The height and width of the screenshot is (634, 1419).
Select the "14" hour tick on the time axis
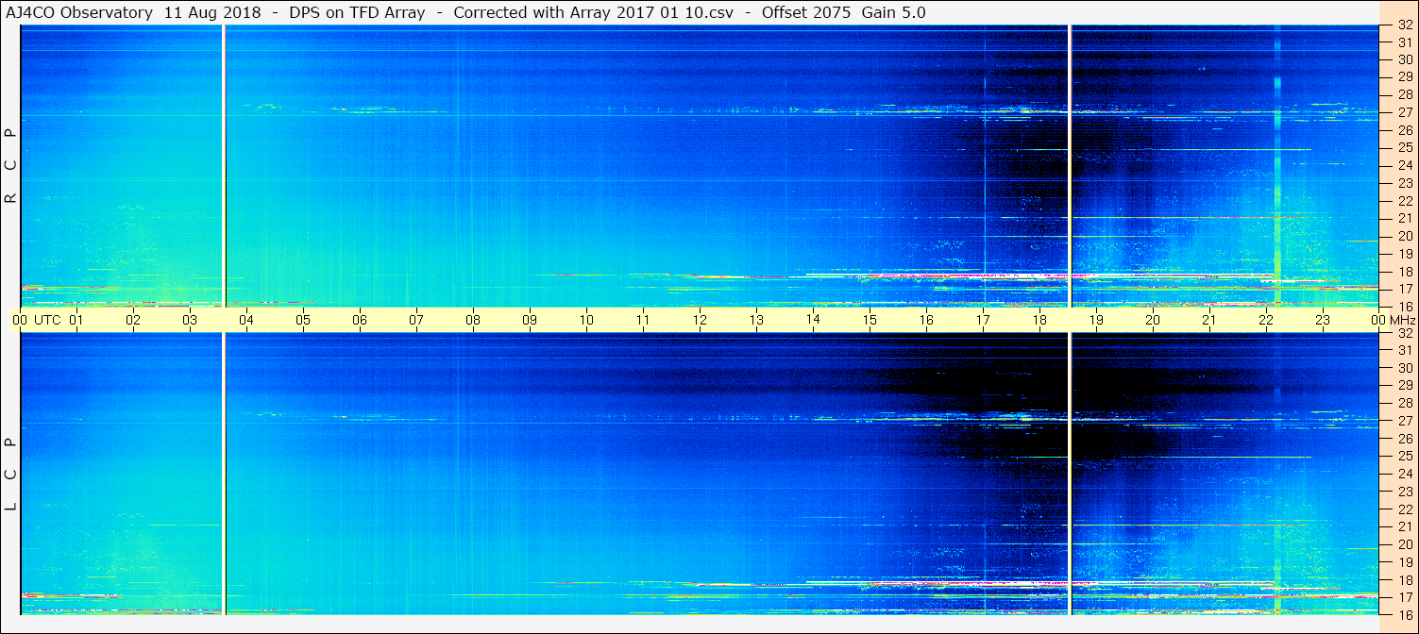[x=813, y=319]
